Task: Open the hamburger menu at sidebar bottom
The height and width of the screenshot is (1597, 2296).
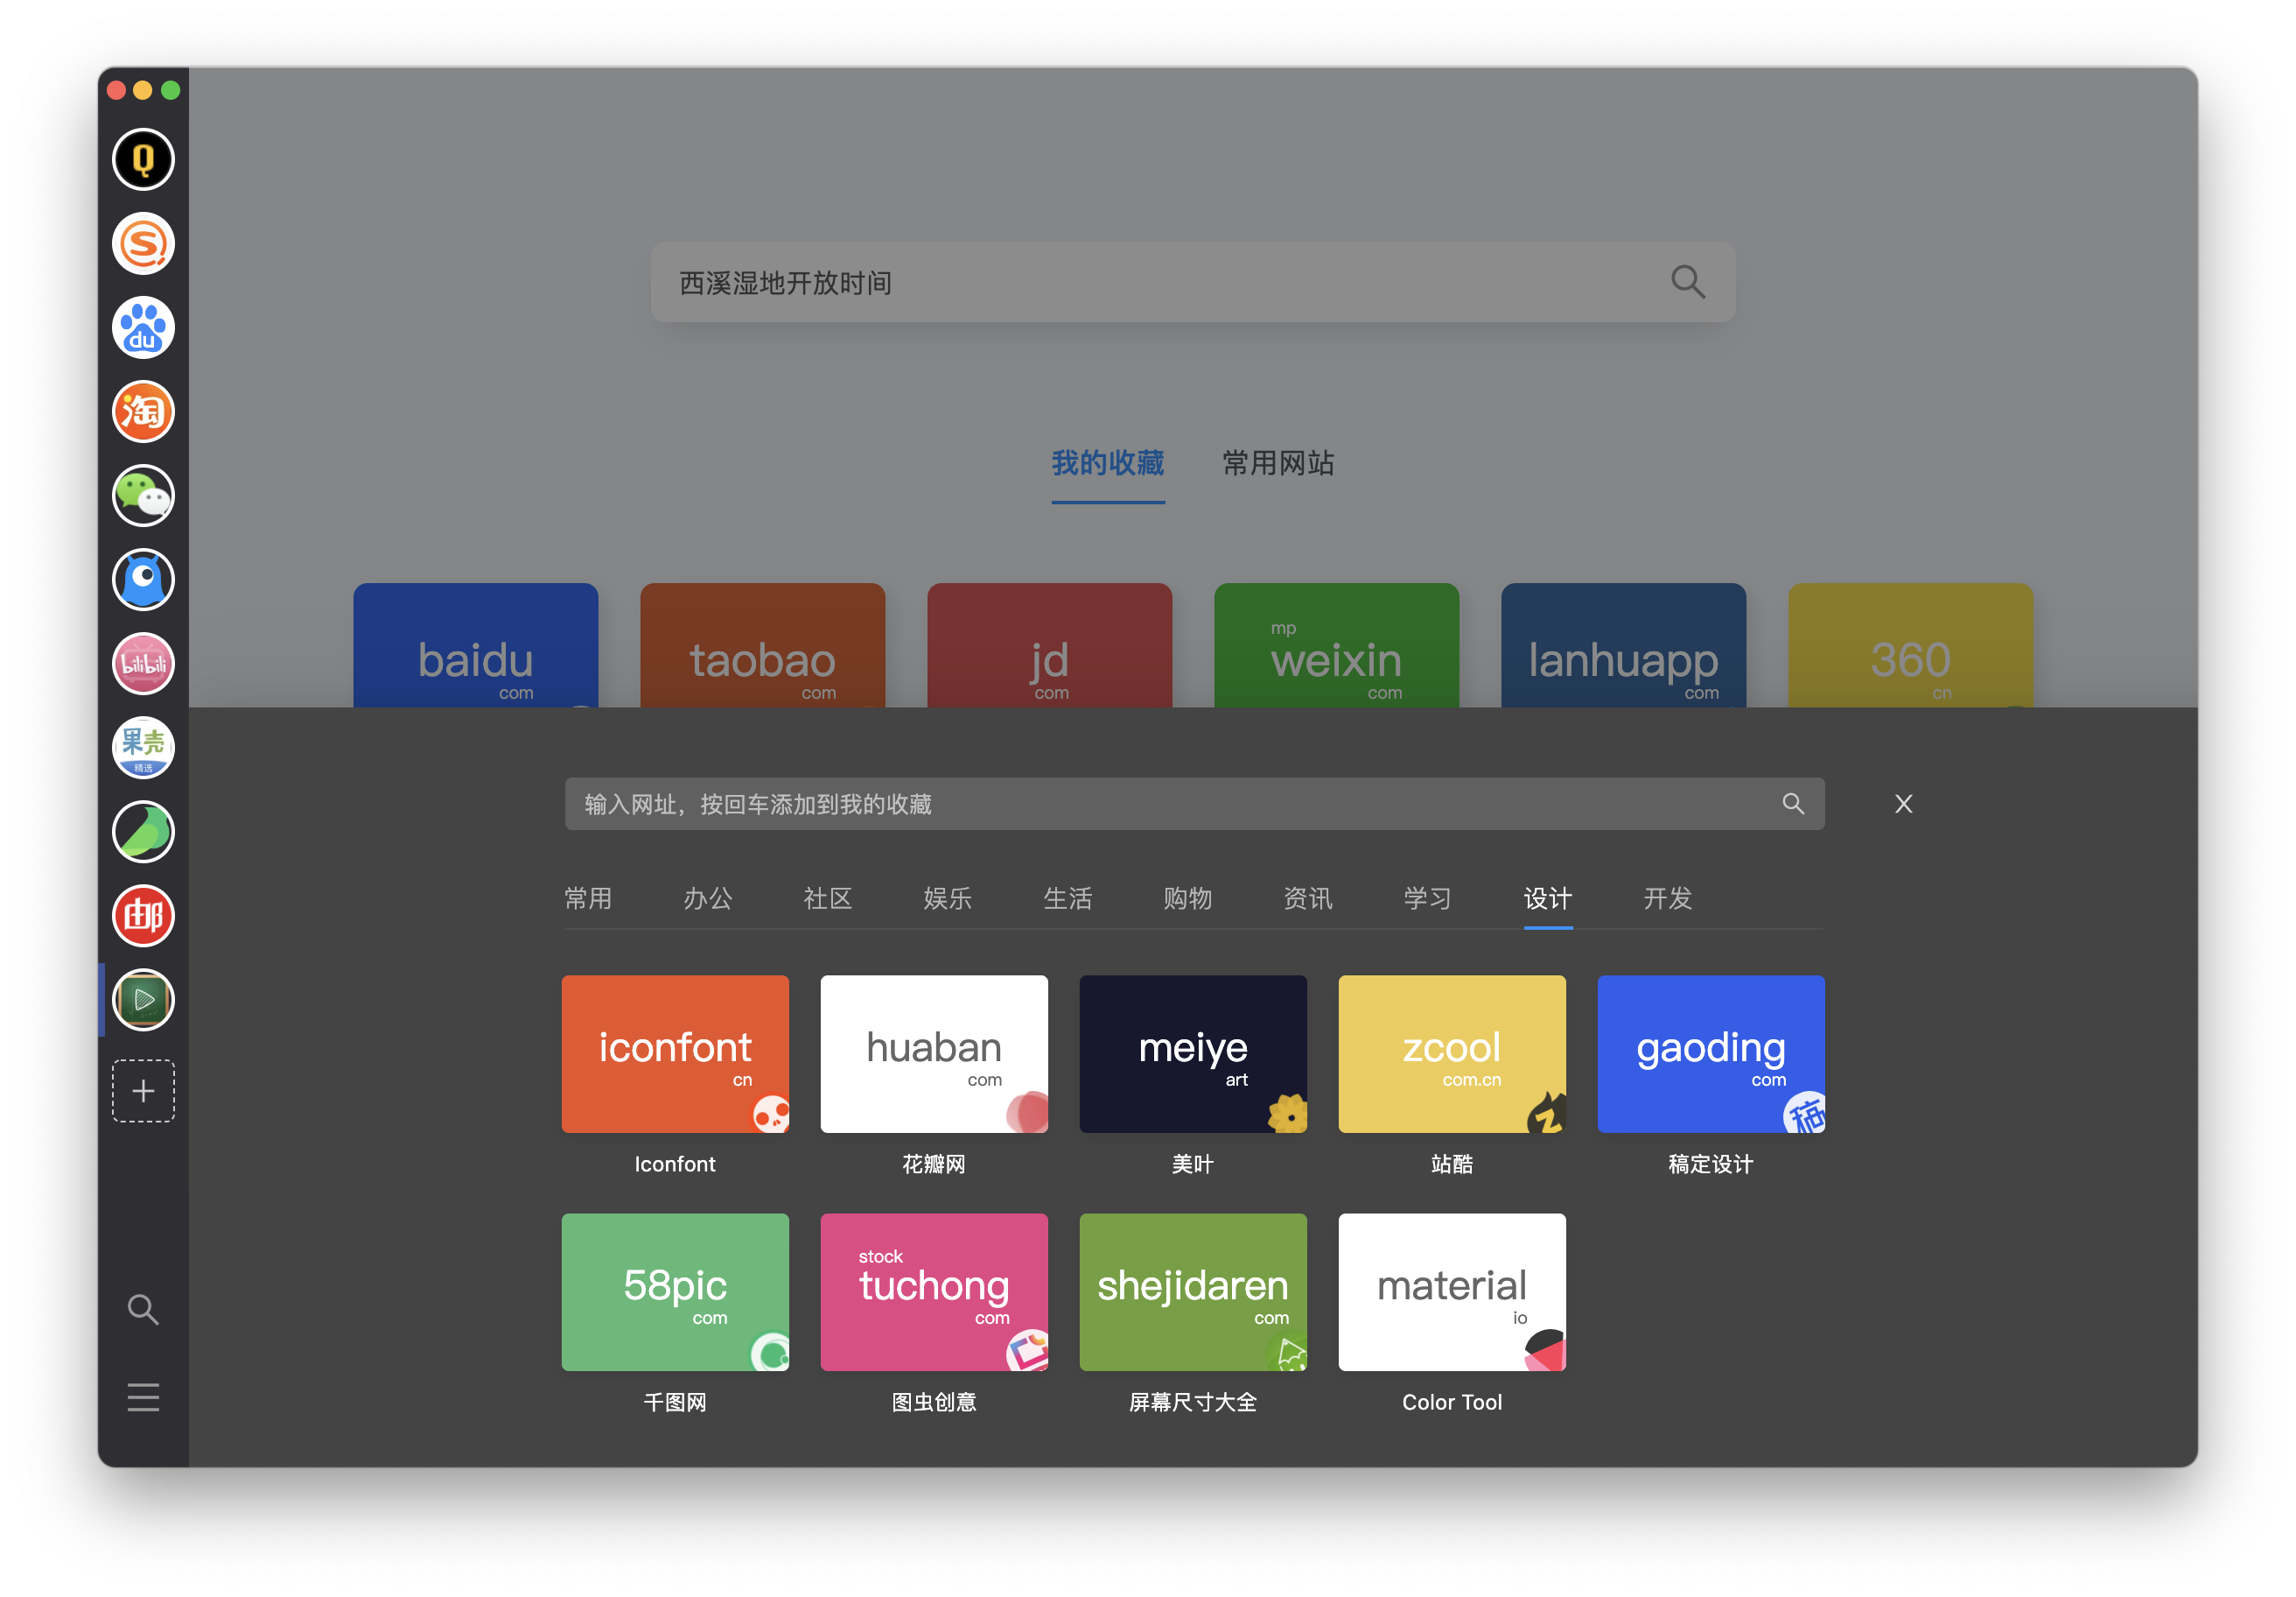Action: tap(143, 1396)
